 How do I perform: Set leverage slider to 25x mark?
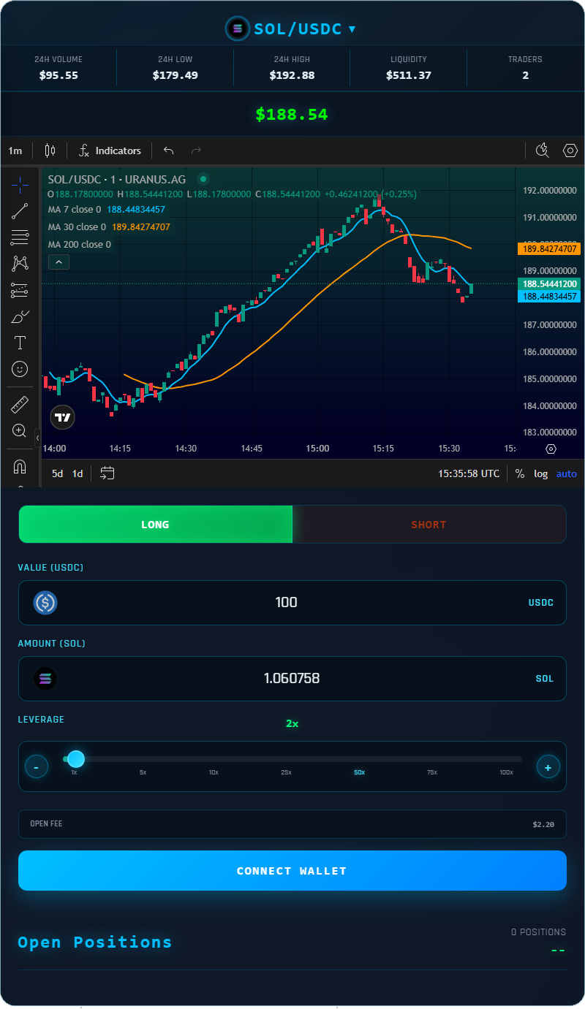286,772
